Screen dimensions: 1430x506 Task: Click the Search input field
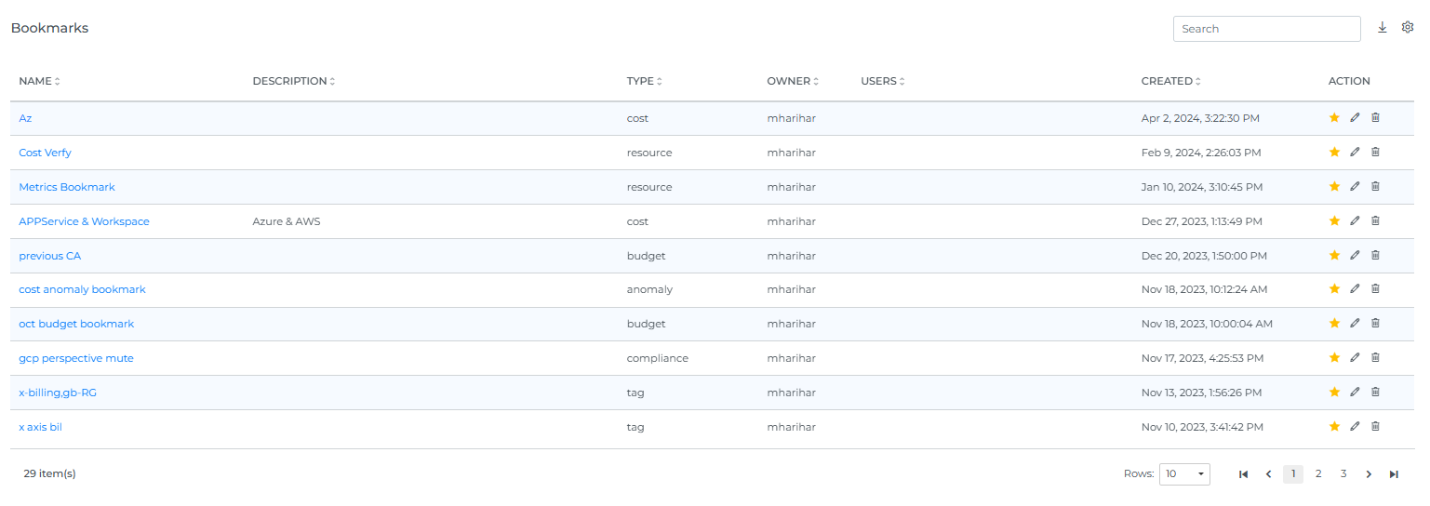(x=1266, y=29)
